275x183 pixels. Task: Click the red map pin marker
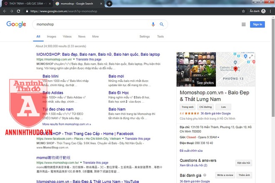point(235,69)
